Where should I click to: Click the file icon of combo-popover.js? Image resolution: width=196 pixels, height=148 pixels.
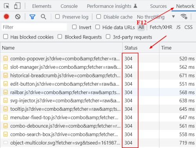[5, 58]
